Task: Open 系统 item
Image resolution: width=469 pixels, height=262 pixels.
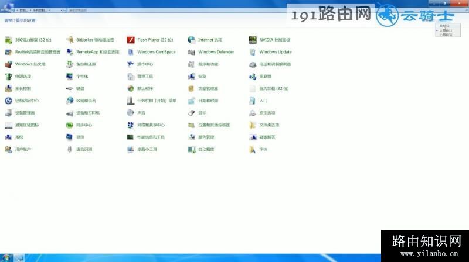Action: click(14, 137)
